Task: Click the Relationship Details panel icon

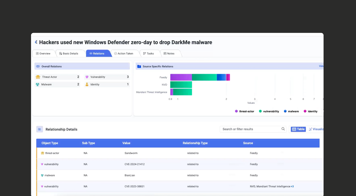Action: click(39, 129)
